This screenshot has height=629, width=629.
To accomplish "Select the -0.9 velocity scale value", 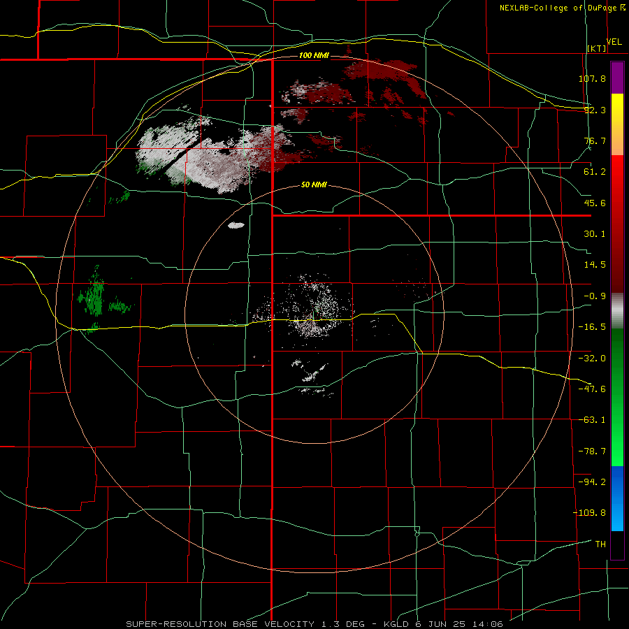I will click(595, 296).
